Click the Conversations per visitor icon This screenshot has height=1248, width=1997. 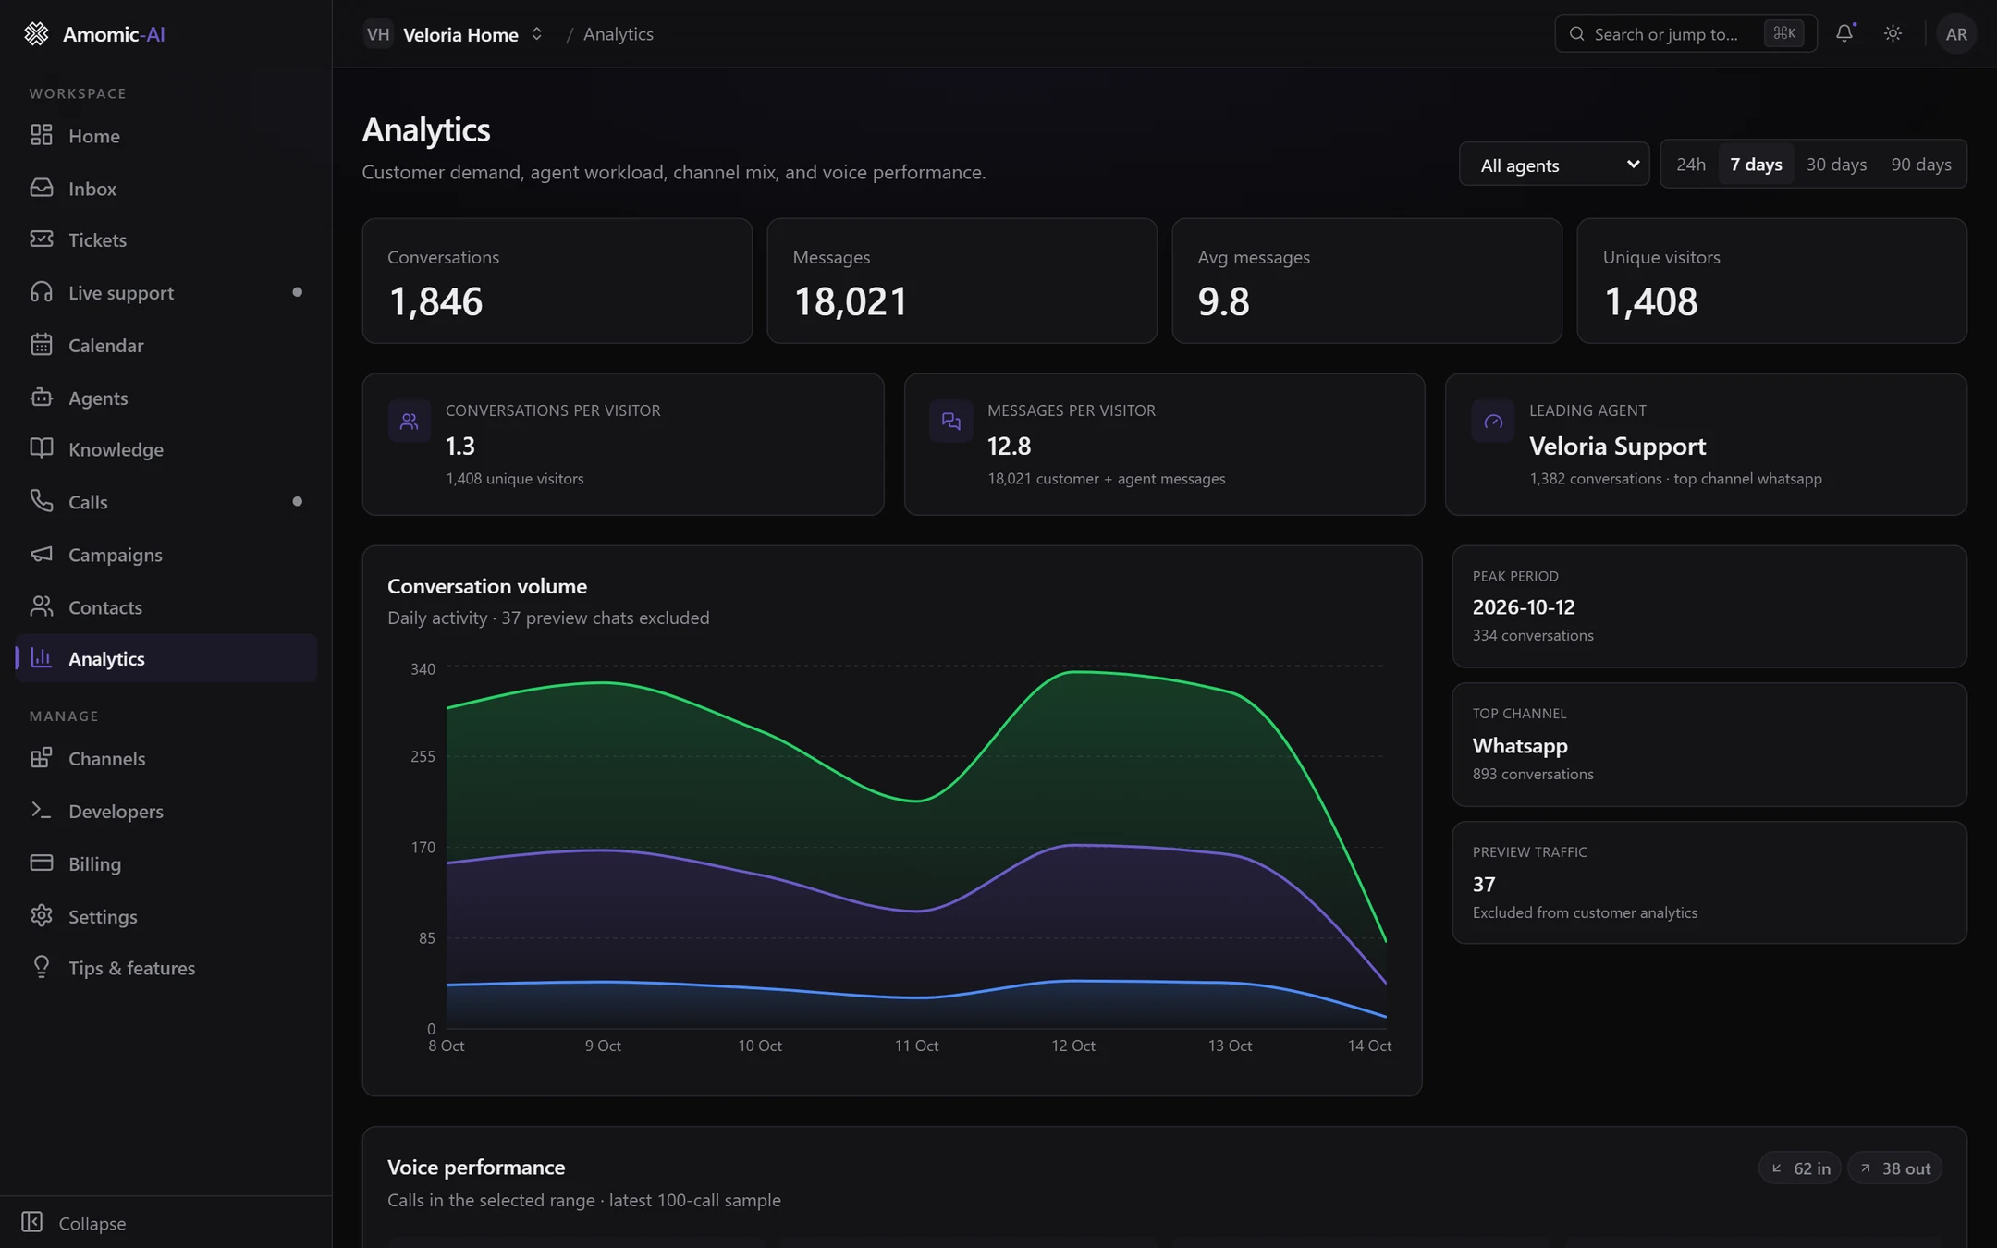point(410,422)
